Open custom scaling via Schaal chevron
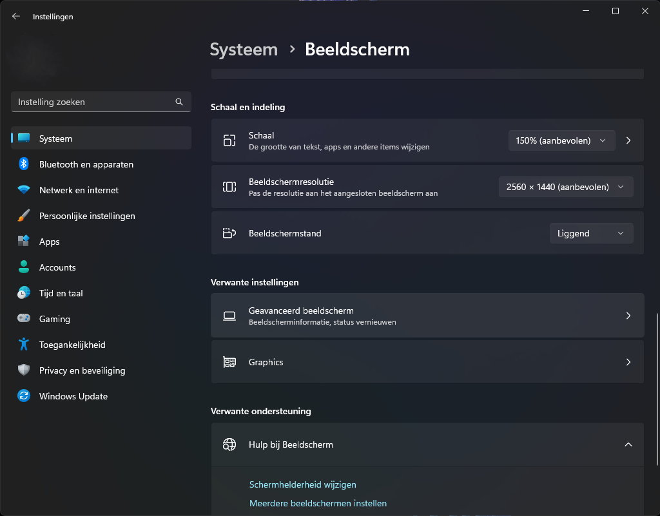Viewport: 660px width, 516px height. (x=628, y=140)
